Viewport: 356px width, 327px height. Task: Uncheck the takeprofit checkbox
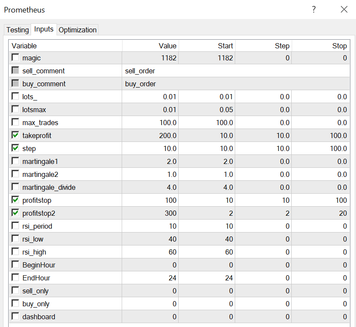[16, 135]
